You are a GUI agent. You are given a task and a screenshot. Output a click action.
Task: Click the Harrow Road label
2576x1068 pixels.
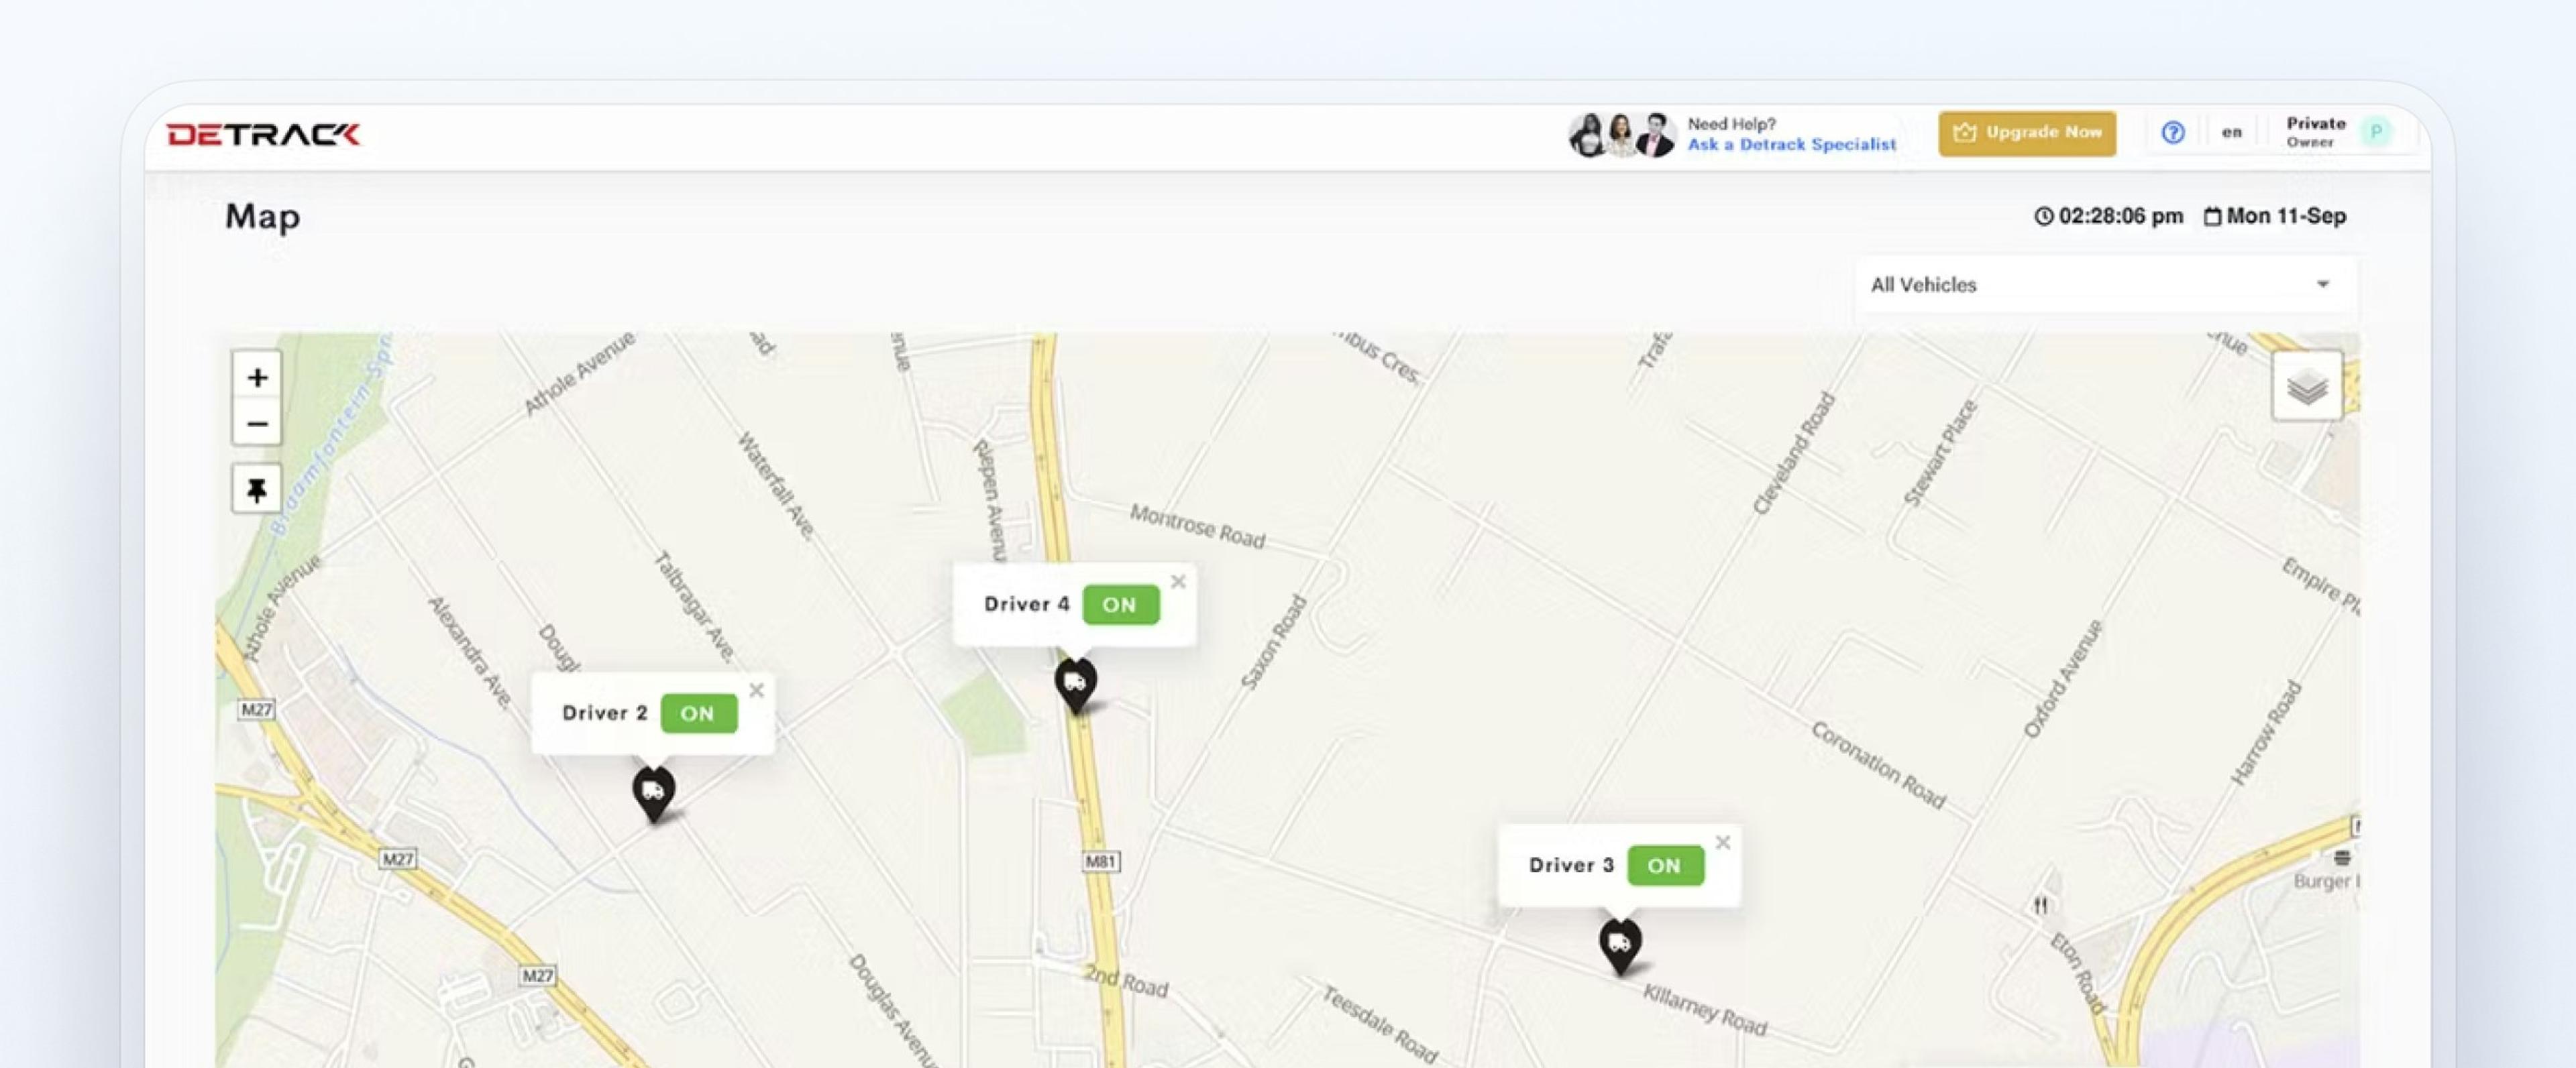pos(2267,732)
